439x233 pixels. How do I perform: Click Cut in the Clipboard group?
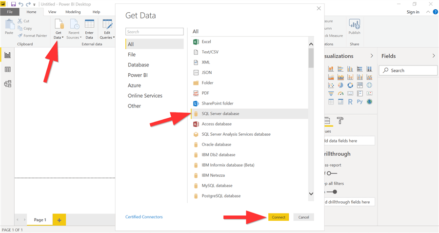click(x=23, y=21)
